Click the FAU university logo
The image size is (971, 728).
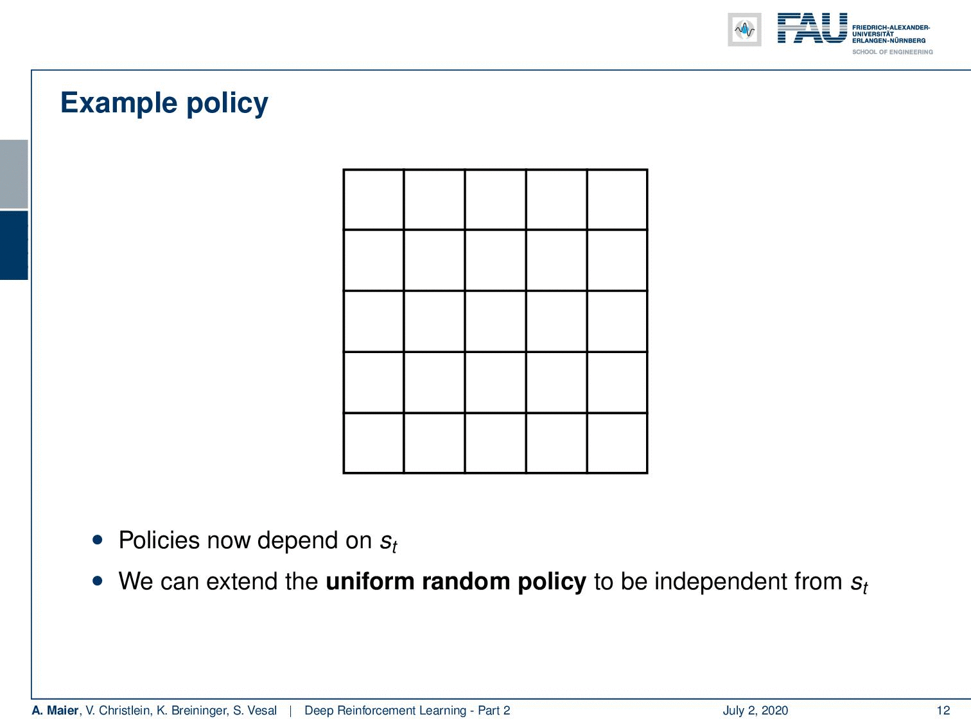[812, 29]
